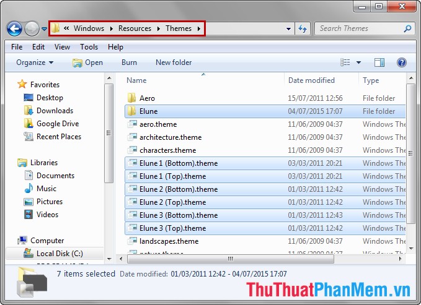
Task: Click the search magnifier icon
Action: (407, 28)
